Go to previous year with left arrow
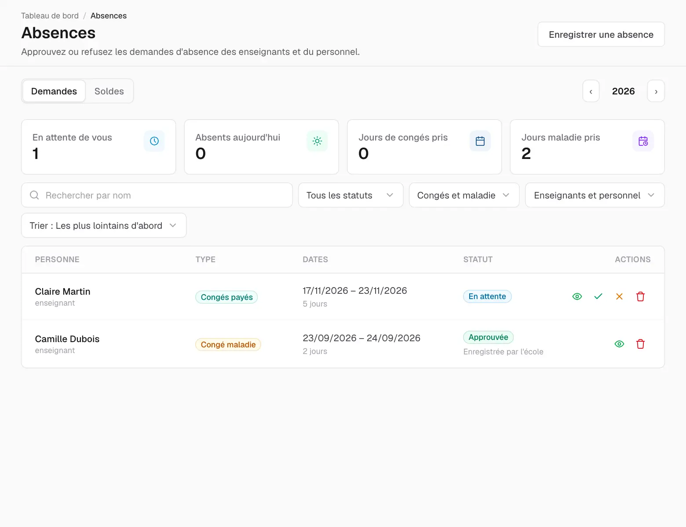Screen dimensions: 686x527 coord(591,91)
